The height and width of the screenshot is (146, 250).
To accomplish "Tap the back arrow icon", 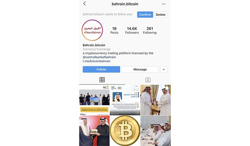I will [85, 4].
